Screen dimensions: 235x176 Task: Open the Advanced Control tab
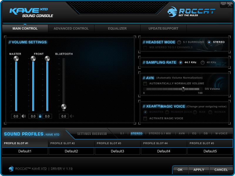pos(71,28)
